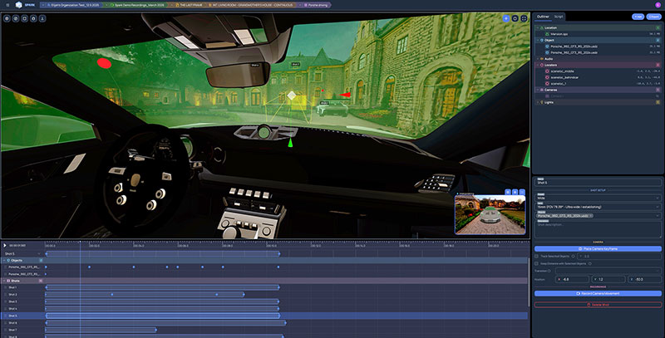
Task: Click the SPARK logo
Action: (x=25, y=5)
